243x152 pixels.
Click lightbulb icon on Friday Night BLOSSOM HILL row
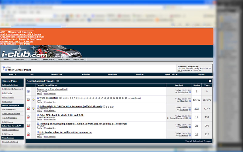33,108
